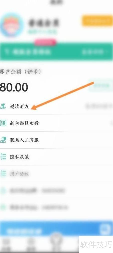This screenshot has height=253, width=113.
Task: Open 联系人工客服 to contact support
Action: point(56,140)
